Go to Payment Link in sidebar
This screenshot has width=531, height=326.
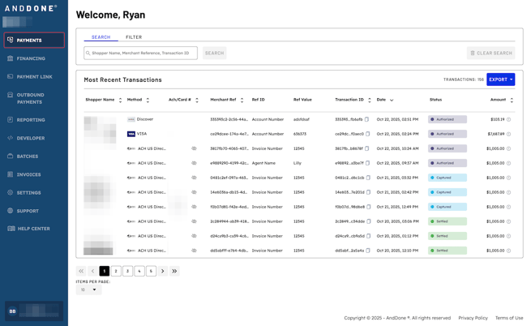[x=34, y=77]
